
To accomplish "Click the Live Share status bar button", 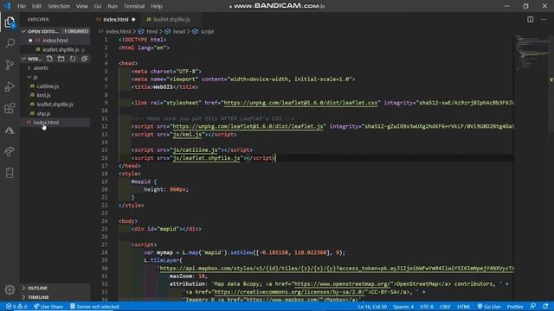I will tap(48, 307).
